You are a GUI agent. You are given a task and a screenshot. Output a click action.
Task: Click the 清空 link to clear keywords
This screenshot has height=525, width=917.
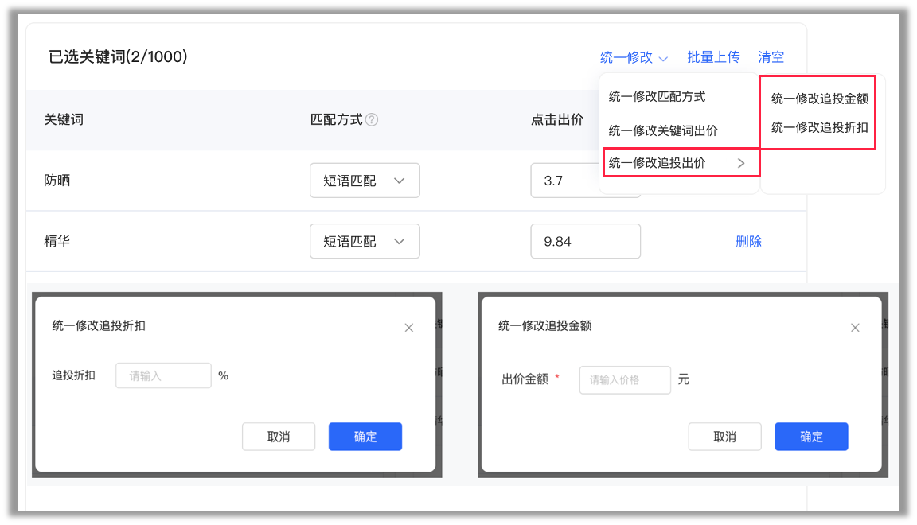[771, 57]
